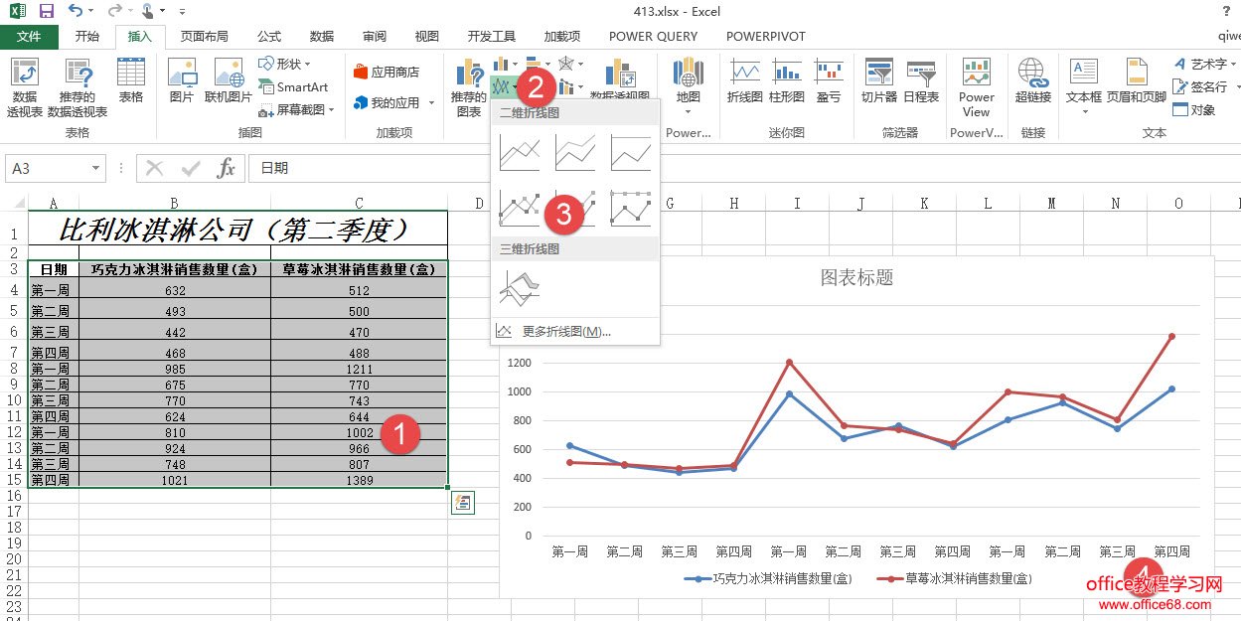
Task: Insert a slicer (切片器)
Action: pos(878,81)
